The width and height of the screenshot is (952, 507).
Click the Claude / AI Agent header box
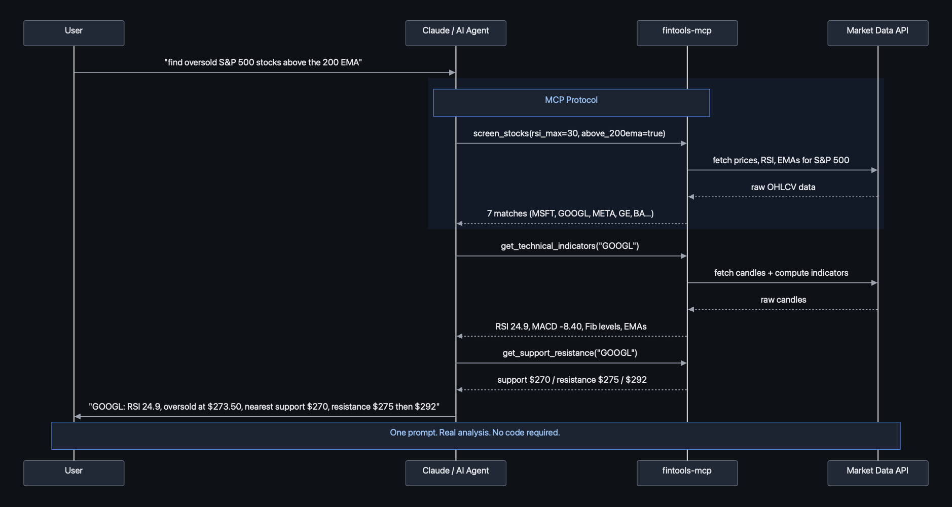click(455, 32)
